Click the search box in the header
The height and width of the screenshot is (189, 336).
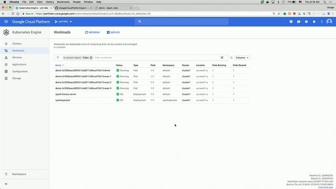pyautogui.click(x=182, y=22)
